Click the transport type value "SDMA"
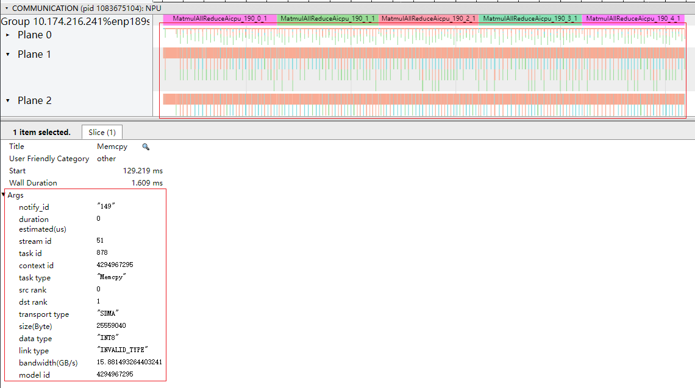The image size is (695, 388). (108, 313)
